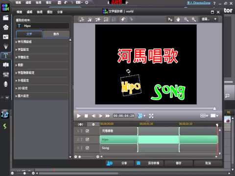235x176 pixels.
Task: Open the Particle Room icon in sidebar
Action: click(6, 46)
